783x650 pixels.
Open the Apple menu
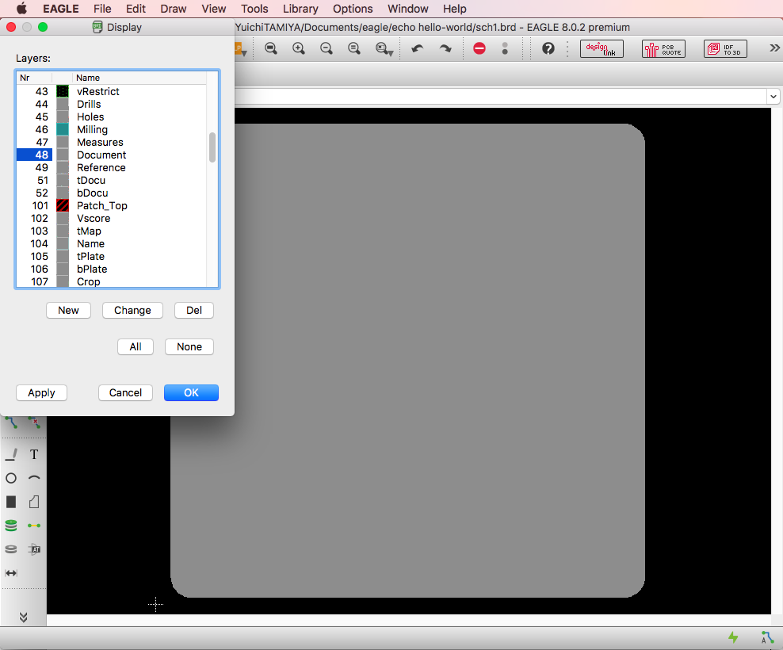pyautogui.click(x=22, y=9)
